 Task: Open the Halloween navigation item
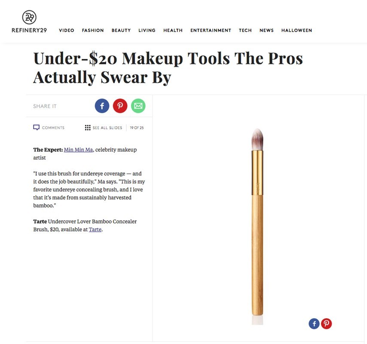297,31
